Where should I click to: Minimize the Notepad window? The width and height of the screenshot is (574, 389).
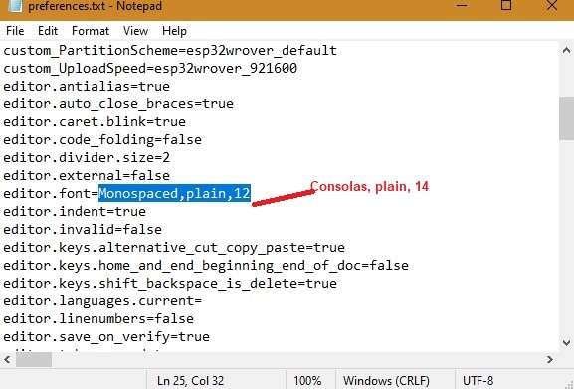(x=462, y=5)
